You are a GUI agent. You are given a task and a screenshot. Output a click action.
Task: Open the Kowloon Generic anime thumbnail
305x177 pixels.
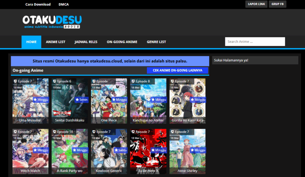(x=109, y=152)
